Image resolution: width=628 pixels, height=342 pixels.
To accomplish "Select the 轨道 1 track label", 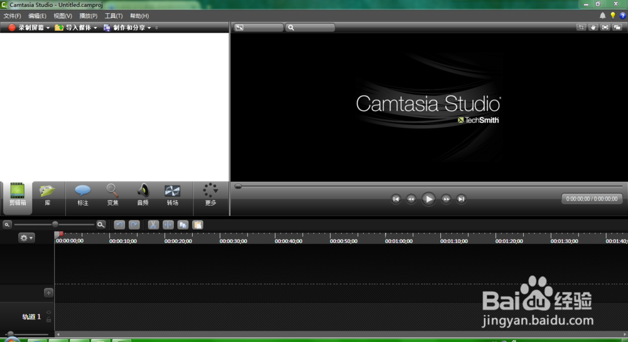I will click(x=31, y=316).
